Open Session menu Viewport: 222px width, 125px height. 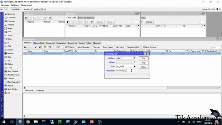coord(5,5)
